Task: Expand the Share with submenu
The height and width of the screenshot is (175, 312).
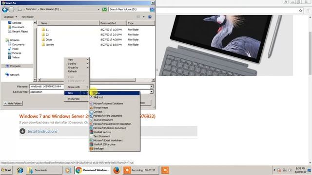Action: (x=77, y=87)
